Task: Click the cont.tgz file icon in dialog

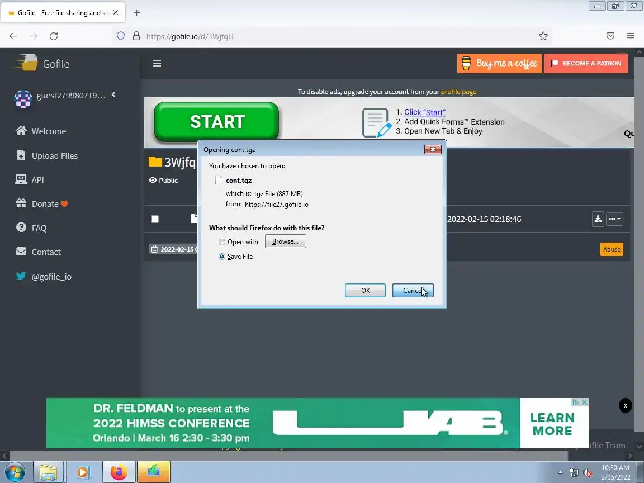Action: coord(219,181)
